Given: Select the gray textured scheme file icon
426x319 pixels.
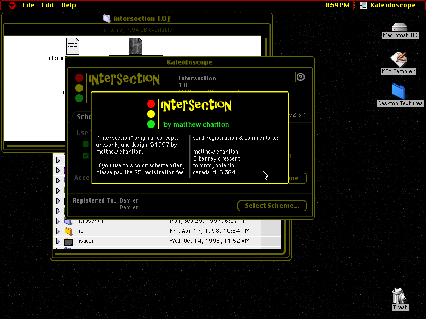Looking at the screenshot, I should pyautogui.click(x=135, y=46).
